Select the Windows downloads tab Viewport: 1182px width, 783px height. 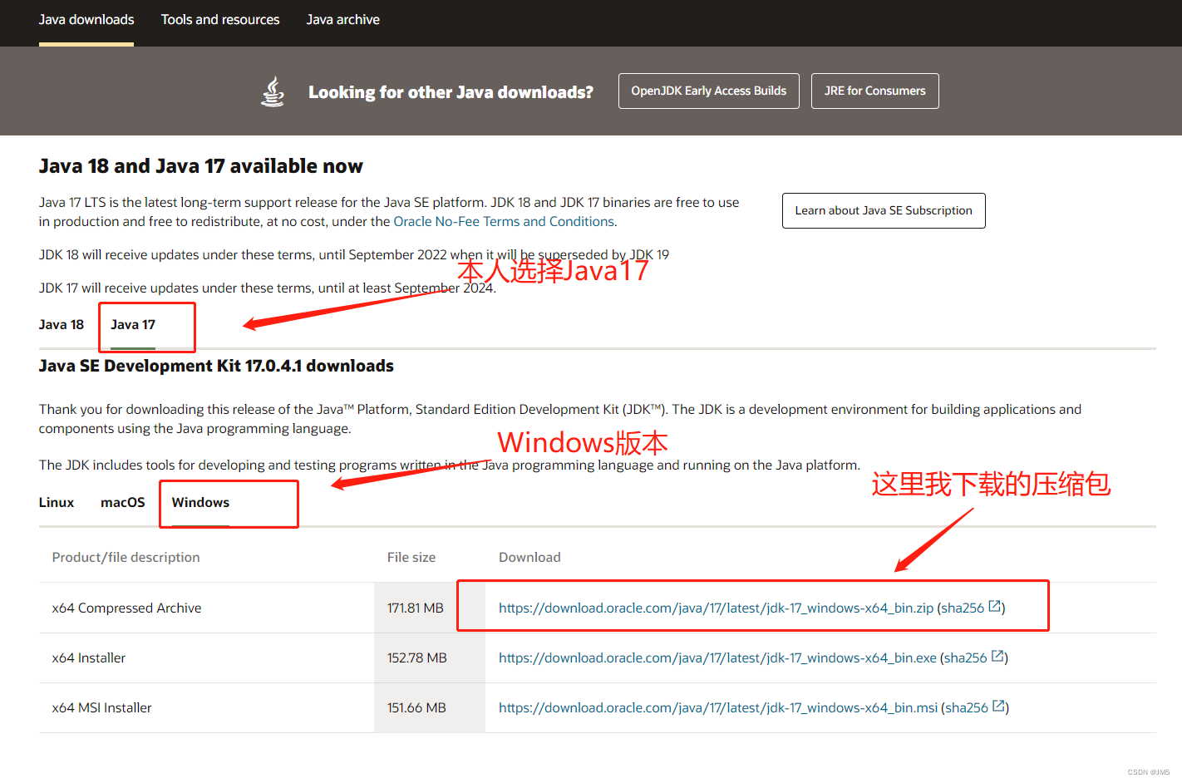(200, 503)
